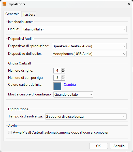Click the "Avvio" group heading
The width and height of the screenshot is (133, 152).
(x=12, y=126)
